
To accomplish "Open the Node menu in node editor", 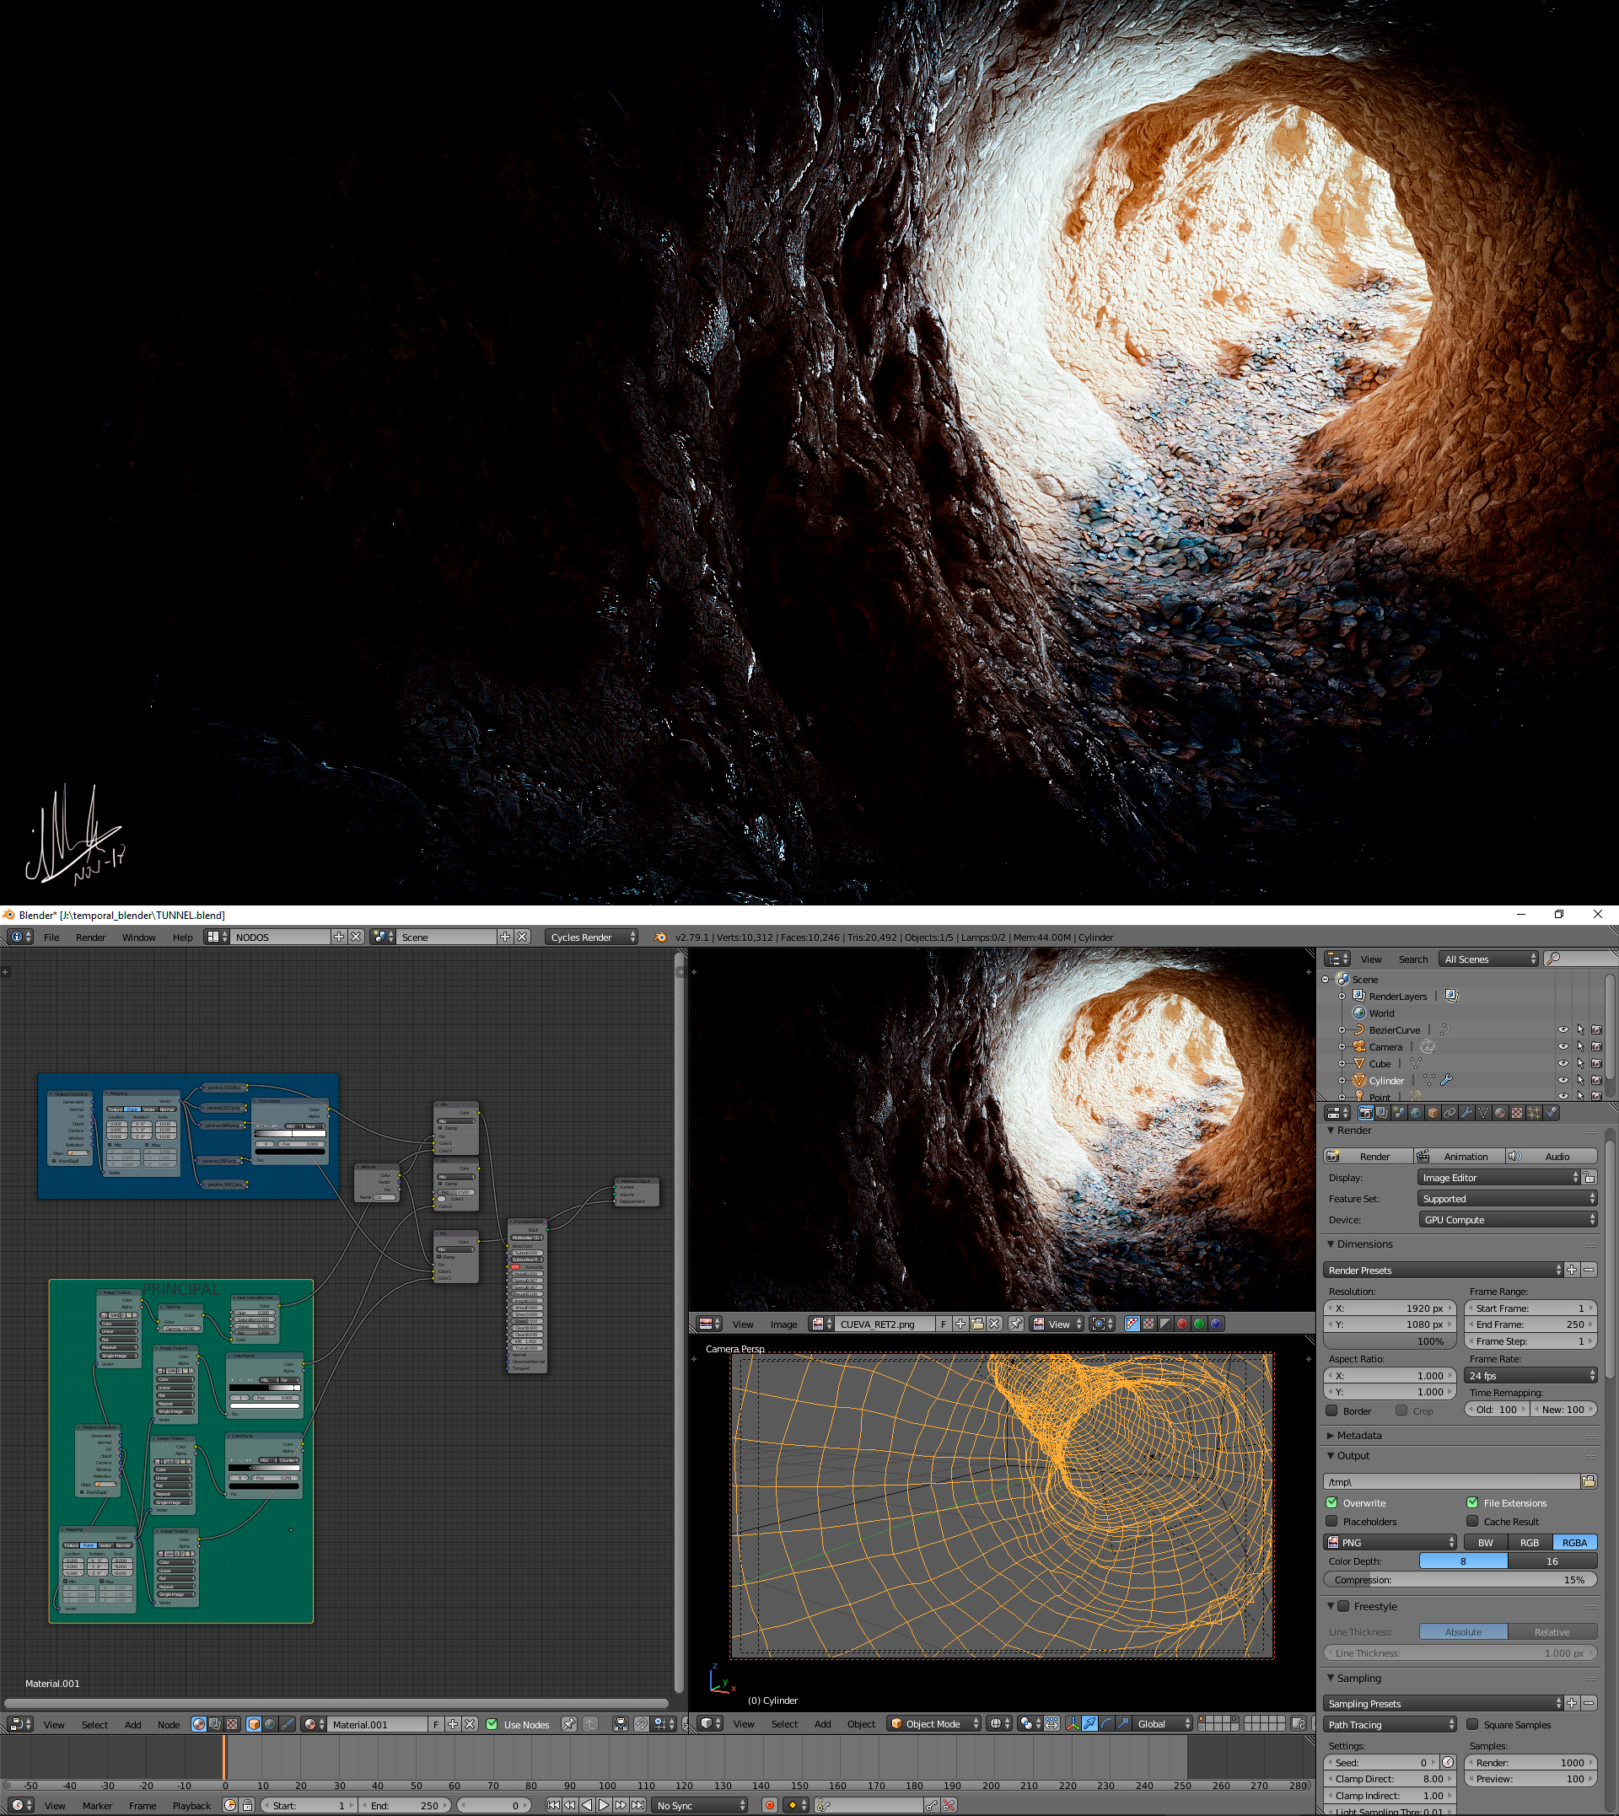I will [169, 1724].
